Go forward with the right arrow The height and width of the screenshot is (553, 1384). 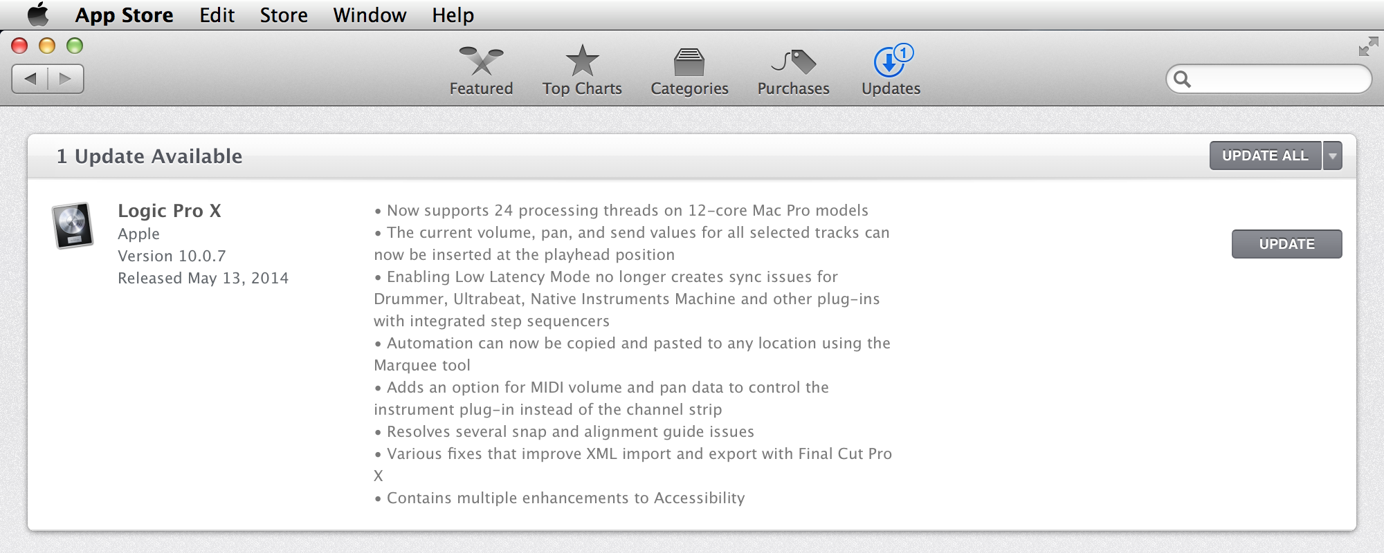[66, 79]
